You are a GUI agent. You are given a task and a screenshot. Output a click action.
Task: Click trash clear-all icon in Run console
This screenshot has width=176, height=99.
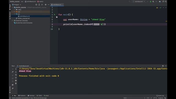click(16, 83)
